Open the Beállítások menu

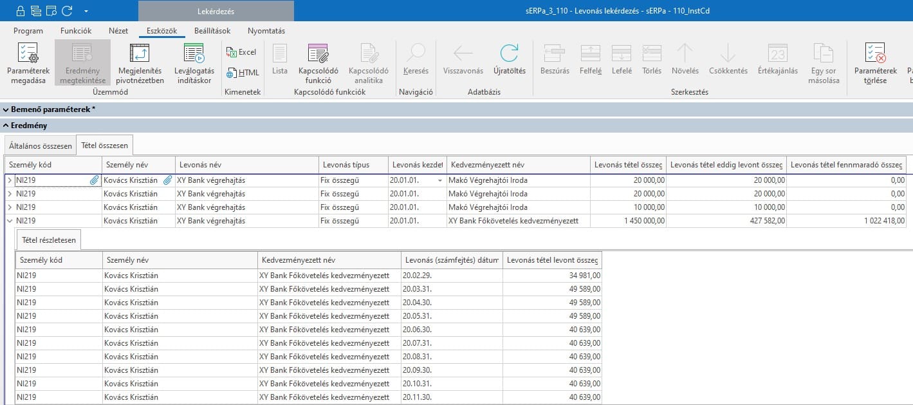pos(212,31)
